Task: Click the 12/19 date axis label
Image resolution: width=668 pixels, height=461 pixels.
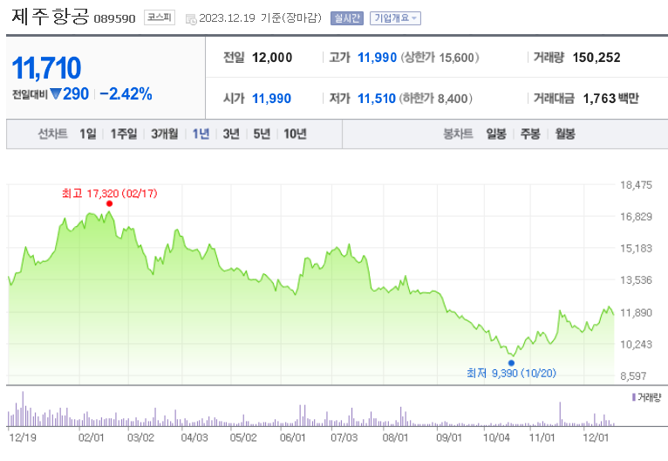Action: pyautogui.click(x=23, y=437)
